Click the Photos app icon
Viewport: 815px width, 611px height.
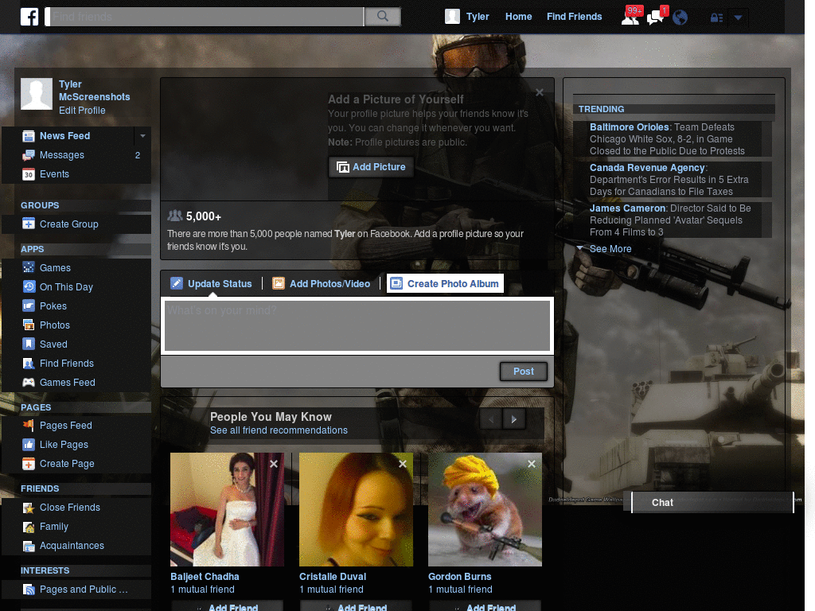tap(29, 325)
